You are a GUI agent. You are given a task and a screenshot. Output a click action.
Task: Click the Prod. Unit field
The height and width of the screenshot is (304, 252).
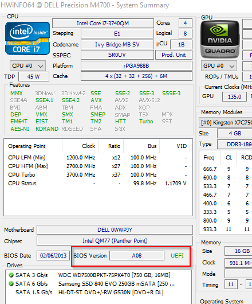174,55
